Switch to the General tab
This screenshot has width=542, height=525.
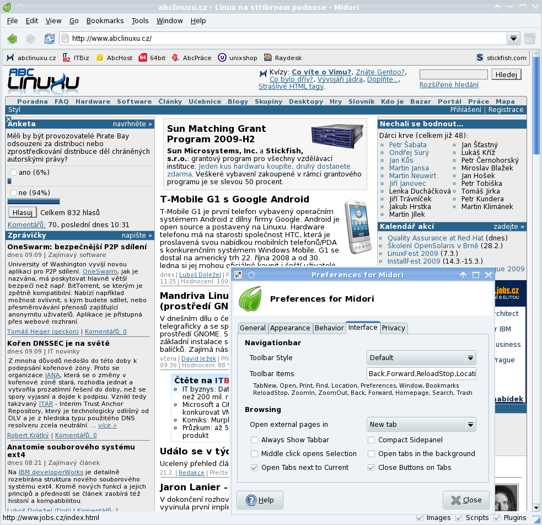253,328
